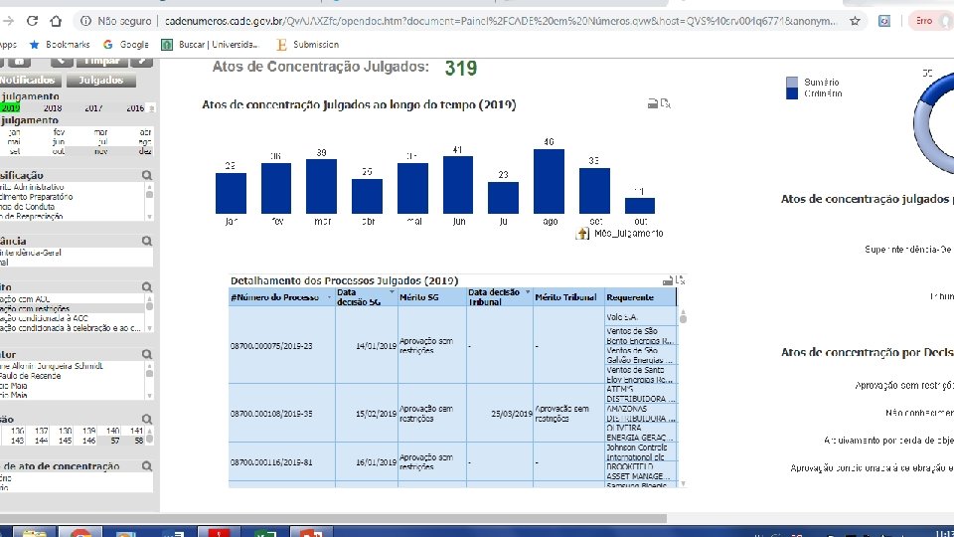Open the Erro profile button
The width and height of the screenshot is (954, 537).
[930, 21]
